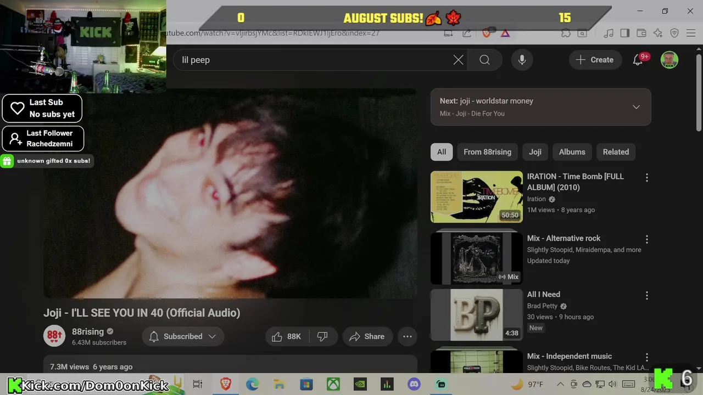Select the Joji filter chip
This screenshot has height=395, width=703.
[x=535, y=152]
